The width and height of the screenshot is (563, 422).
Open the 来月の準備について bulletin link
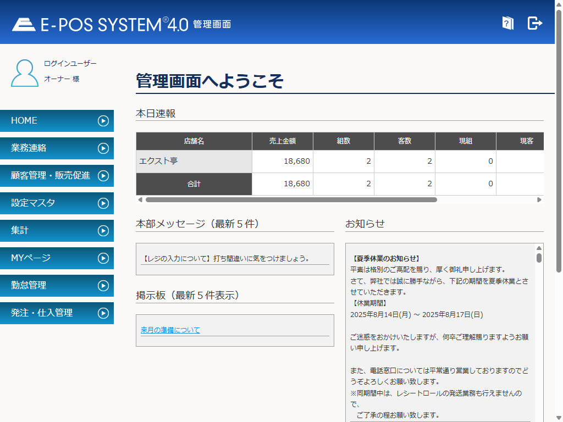pyautogui.click(x=170, y=330)
